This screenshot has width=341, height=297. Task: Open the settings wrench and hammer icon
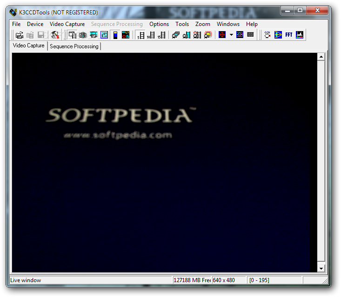click(x=55, y=35)
